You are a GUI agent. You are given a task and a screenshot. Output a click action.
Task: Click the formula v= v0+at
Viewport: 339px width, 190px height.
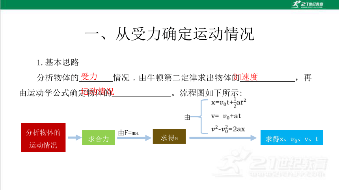(226, 116)
